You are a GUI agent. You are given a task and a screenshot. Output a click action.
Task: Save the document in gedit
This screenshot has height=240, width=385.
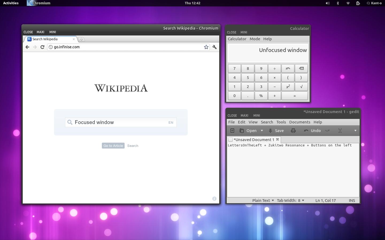(276, 131)
